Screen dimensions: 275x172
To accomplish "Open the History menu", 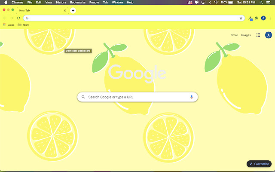I will [x=61, y=2].
